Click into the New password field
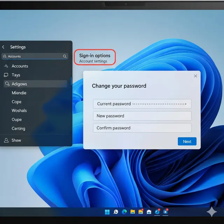 click(x=142, y=116)
